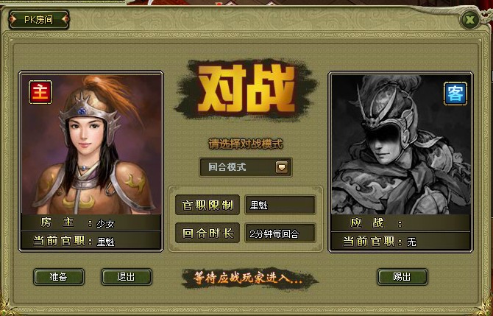Screen dimensions: 493x316
Task: Close the PK room with green X
Action: [469, 20]
